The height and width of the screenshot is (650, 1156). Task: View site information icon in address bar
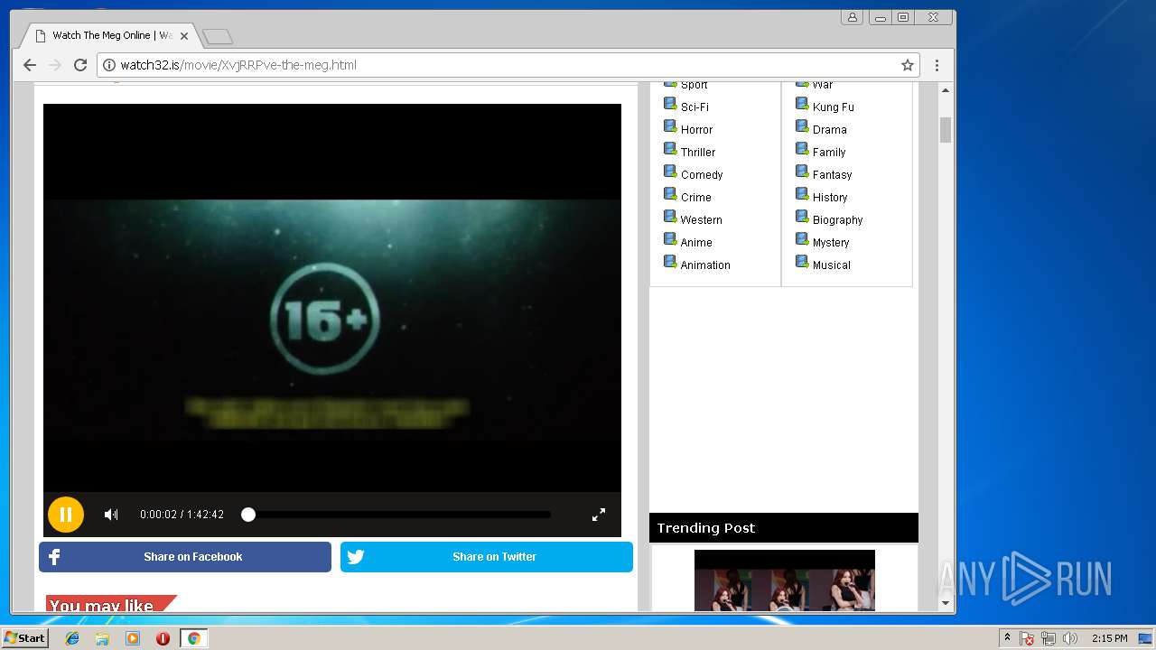pos(108,65)
